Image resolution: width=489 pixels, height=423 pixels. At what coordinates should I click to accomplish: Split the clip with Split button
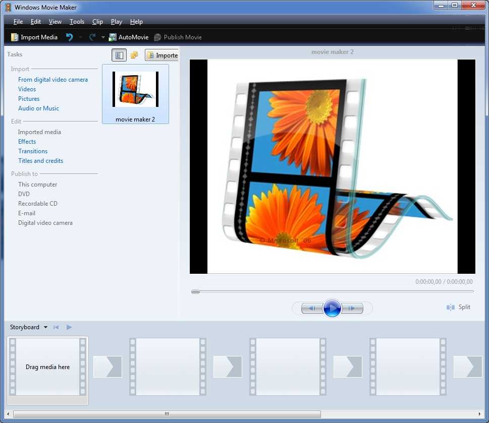[x=458, y=307]
